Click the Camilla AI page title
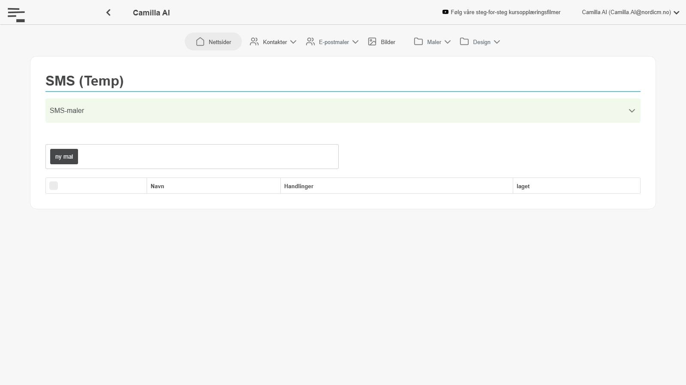Screen dimensions: 686x385 coord(151,13)
